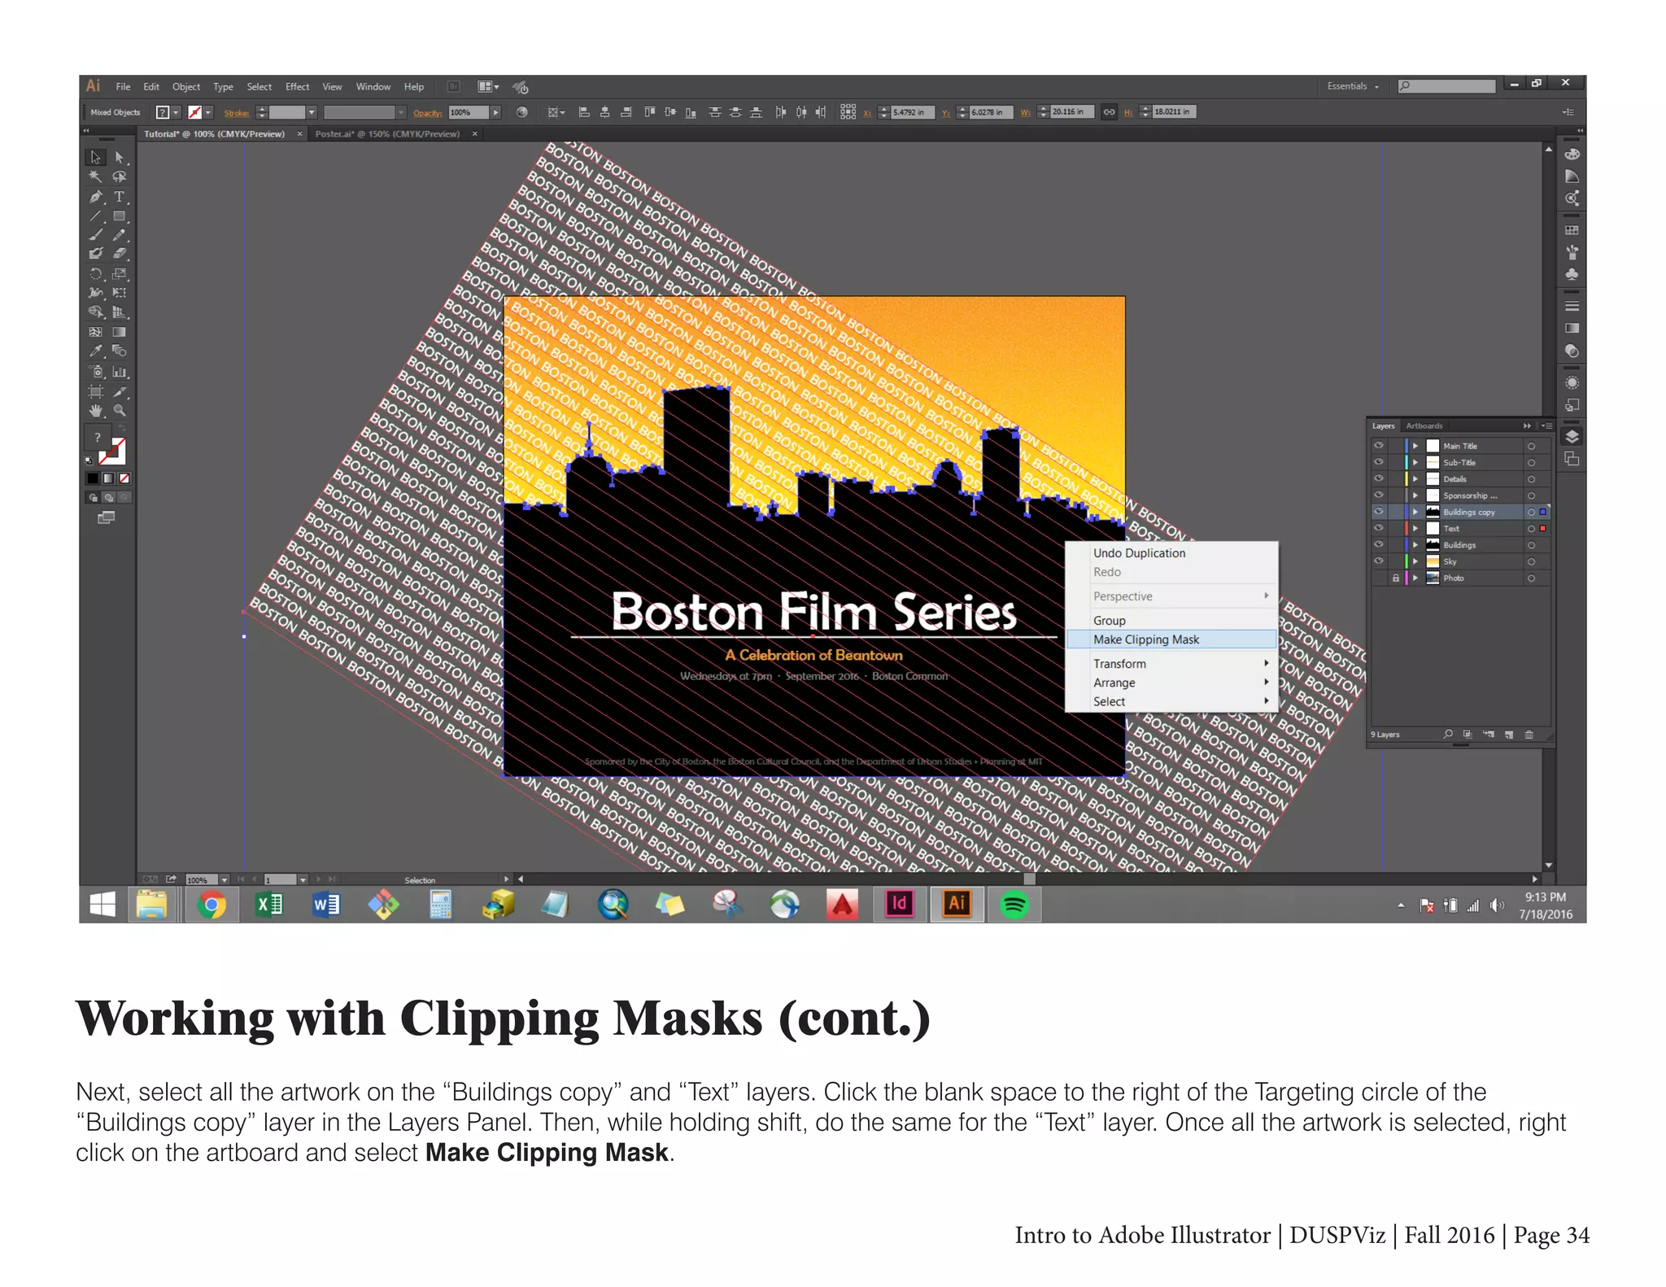Open the Arrange submenu in context menu
Screen dimensions: 1666x1287
point(1171,683)
